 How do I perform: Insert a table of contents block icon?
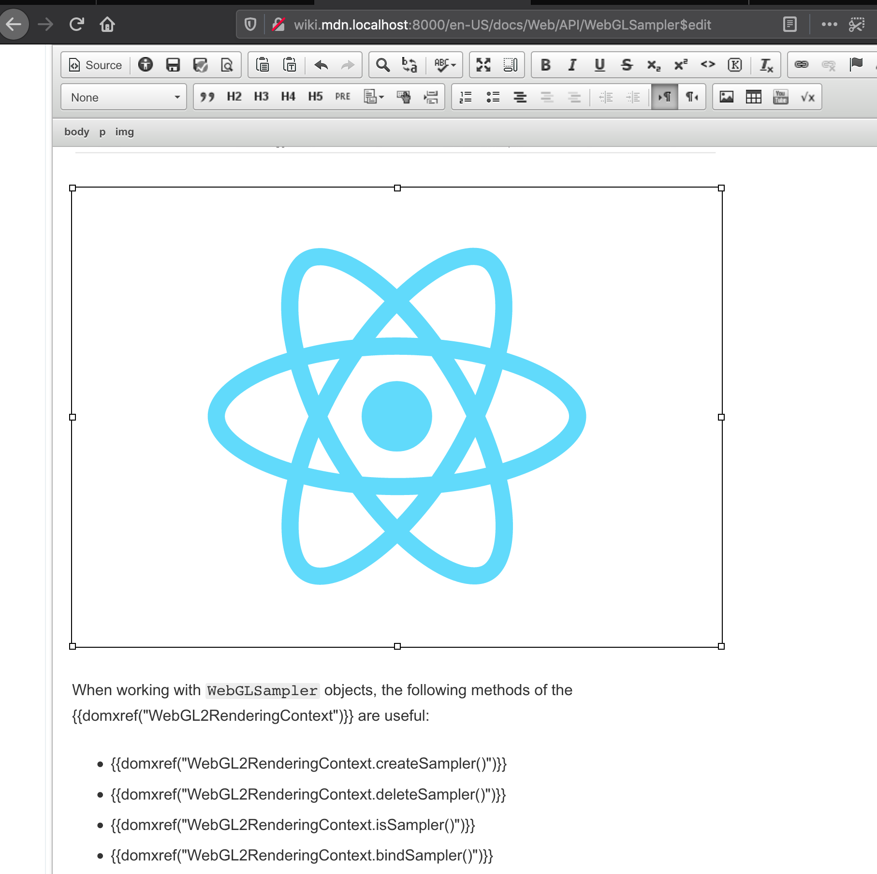point(431,97)
